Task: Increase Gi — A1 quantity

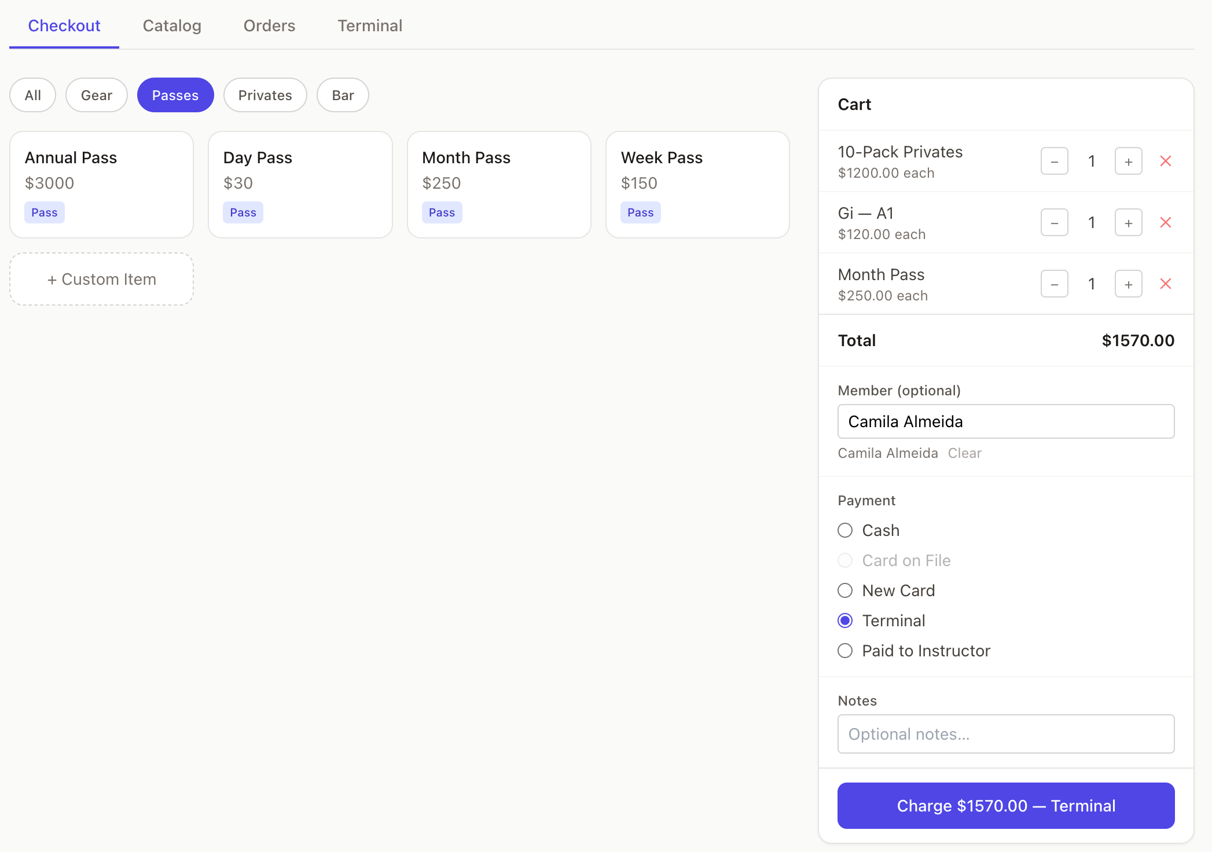Action: point(1128,223)
